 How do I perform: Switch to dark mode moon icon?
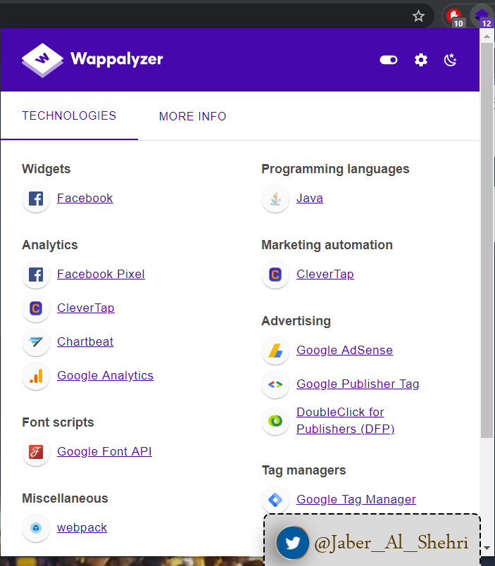click(x=450, y=60)
